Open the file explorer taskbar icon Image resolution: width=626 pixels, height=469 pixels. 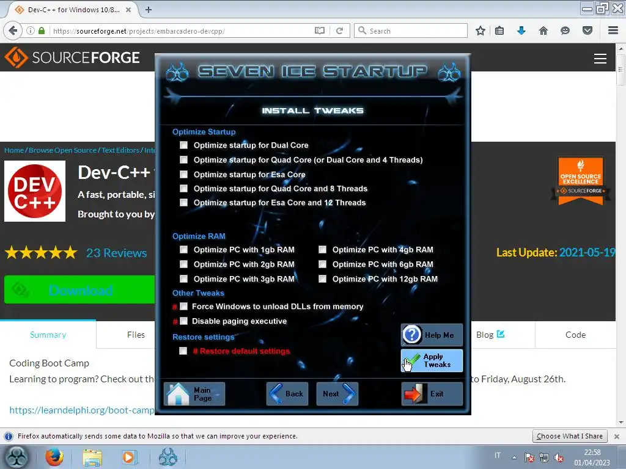click(92, 457)
